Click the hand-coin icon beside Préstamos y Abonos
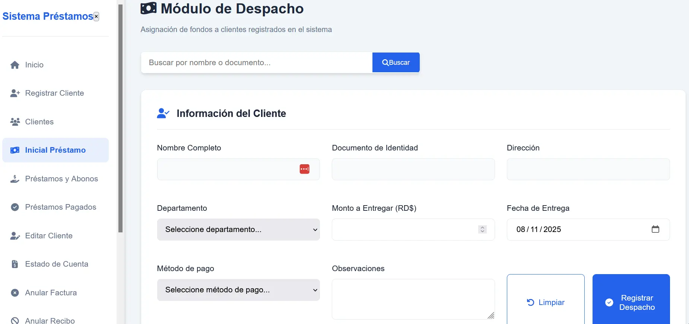 tap(15, 179)
